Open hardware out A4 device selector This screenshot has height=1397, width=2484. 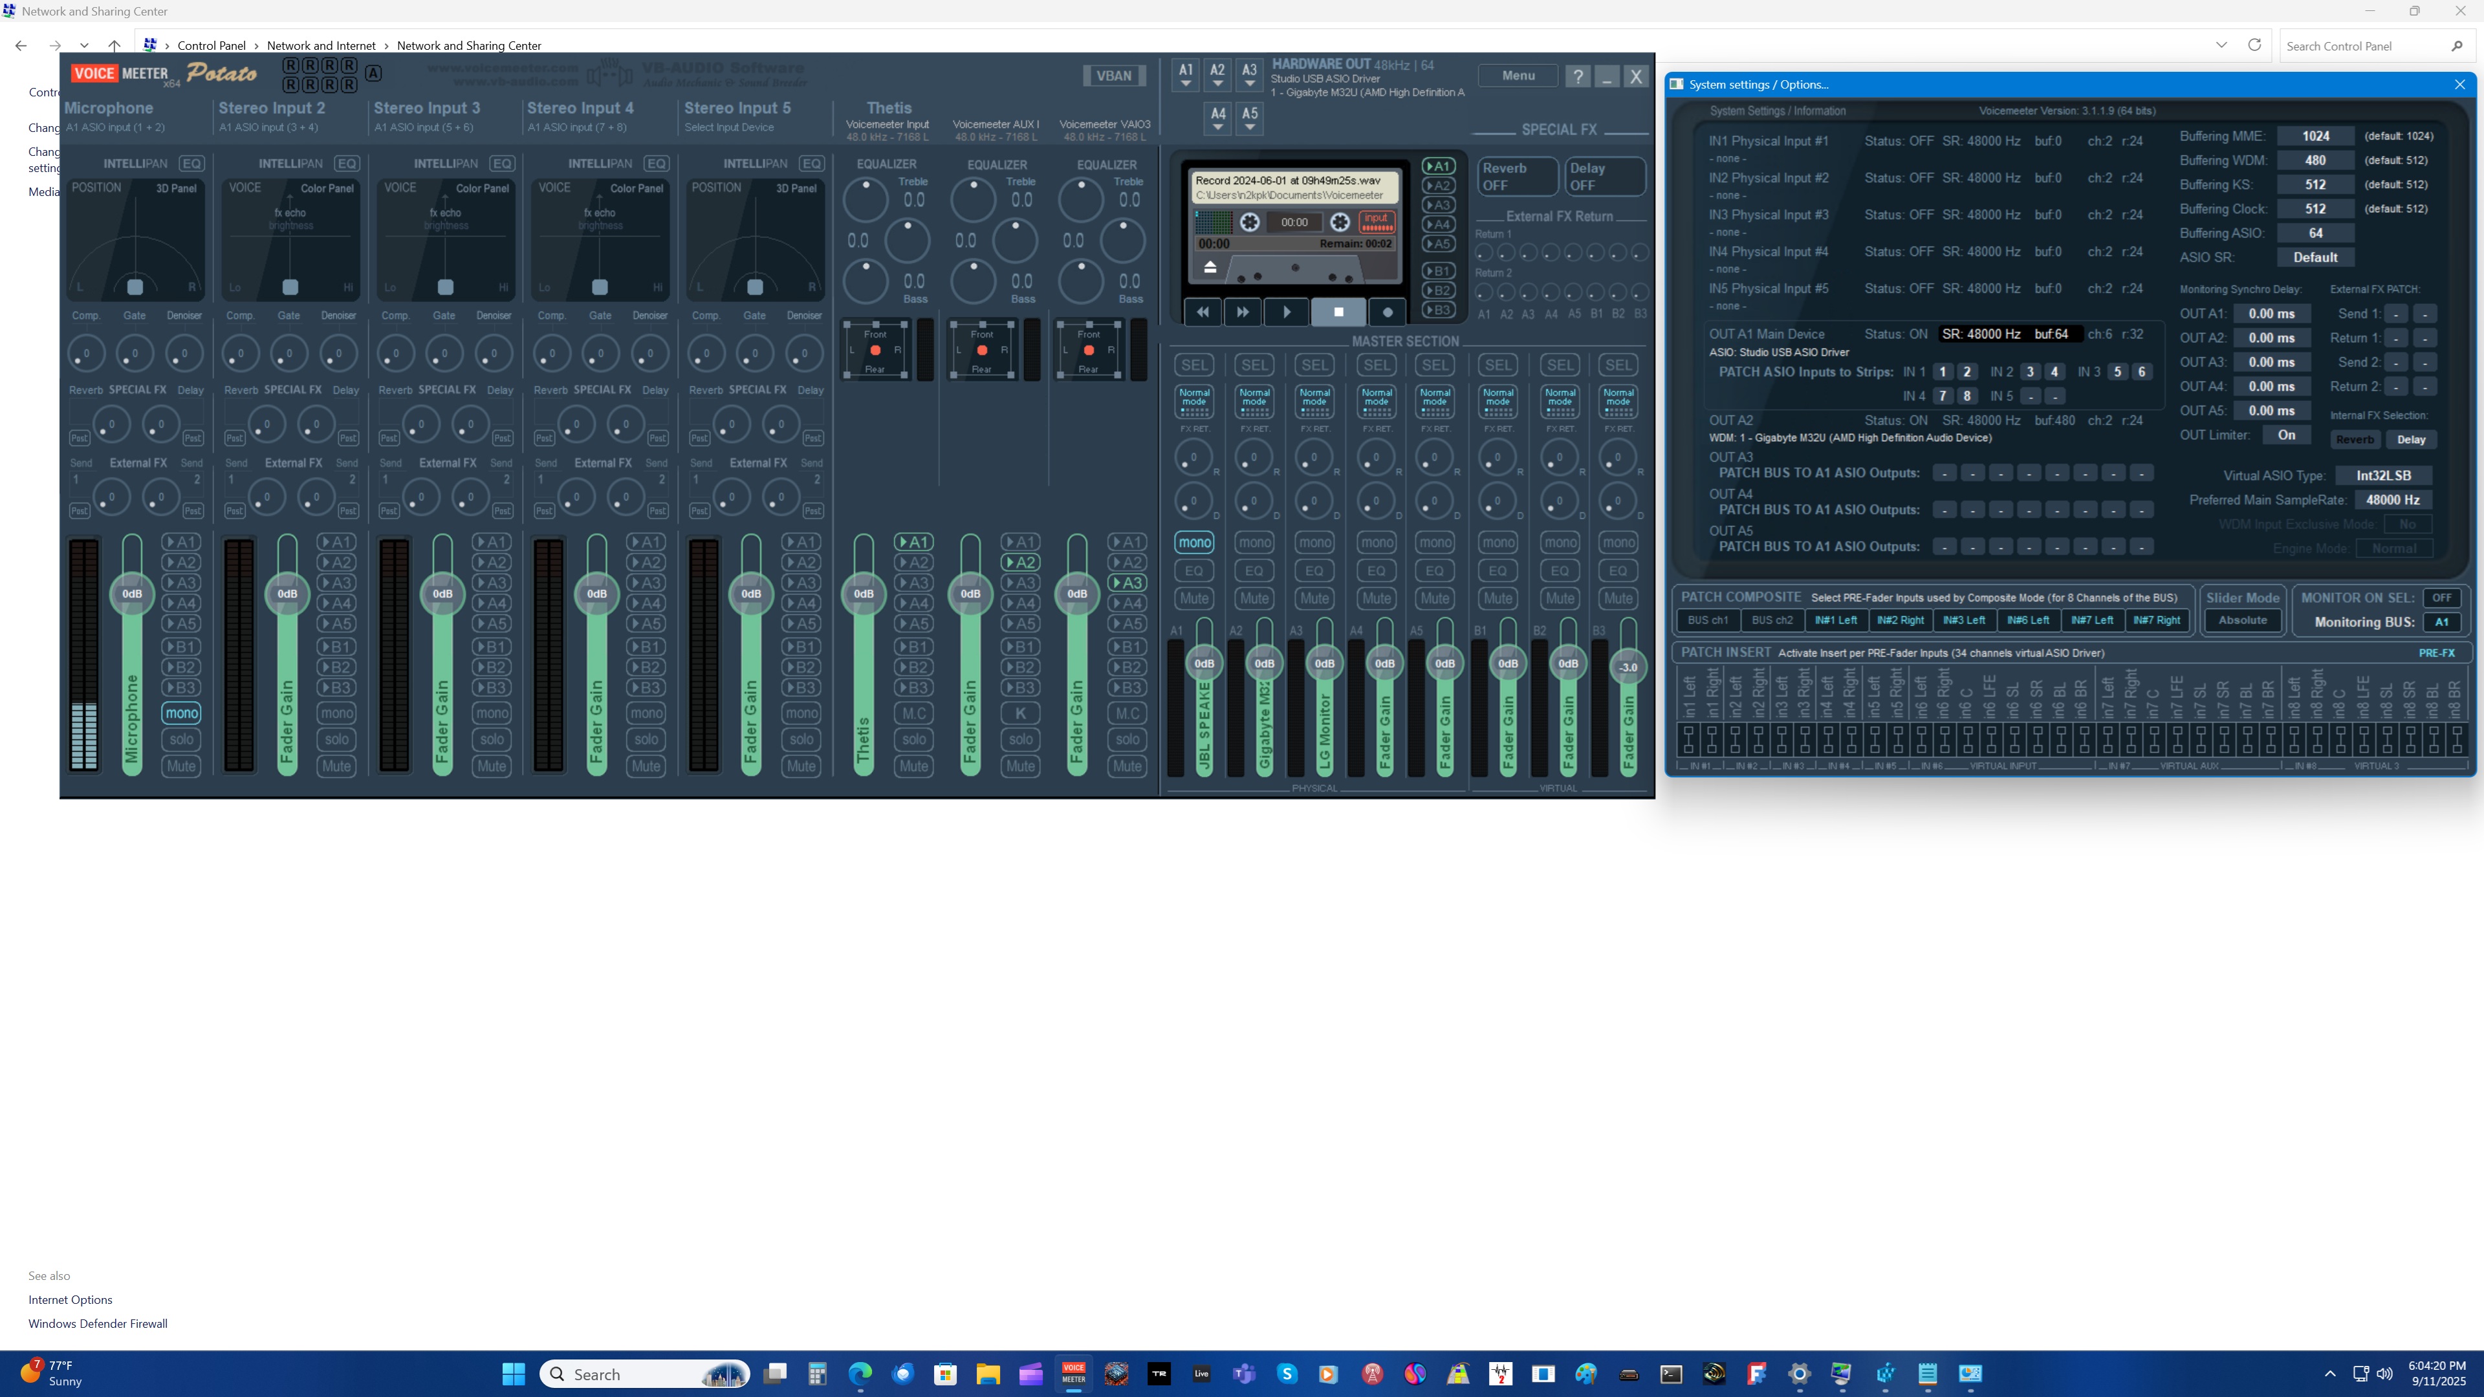[1218, 118]
